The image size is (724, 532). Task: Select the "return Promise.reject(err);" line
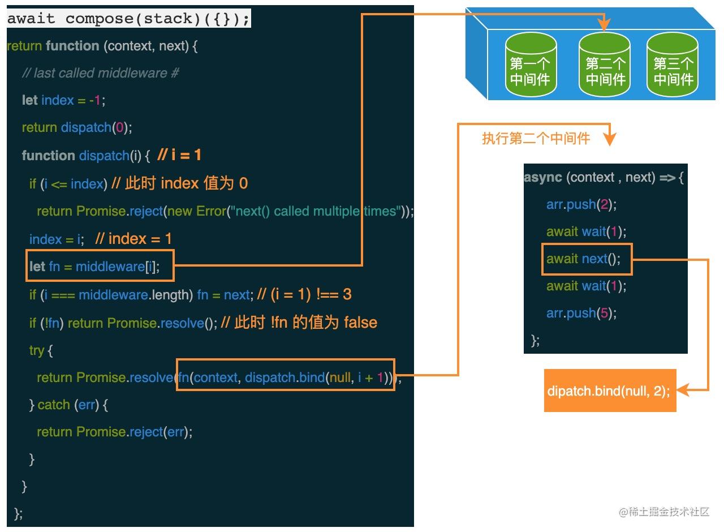(115, 432)
